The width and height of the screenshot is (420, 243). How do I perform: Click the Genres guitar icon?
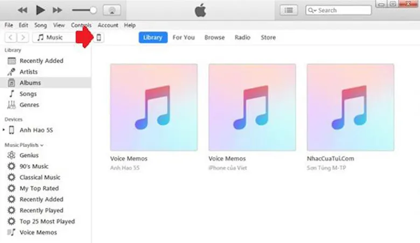click(11, 105)
